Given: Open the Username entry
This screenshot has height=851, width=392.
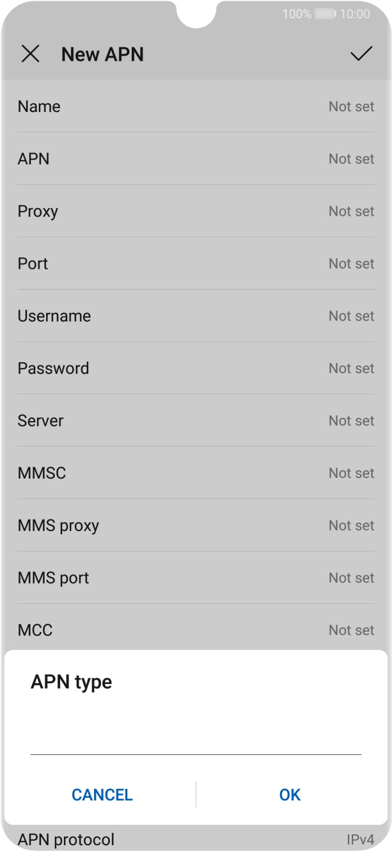Looking at the screenshot, I should (196, 315).
